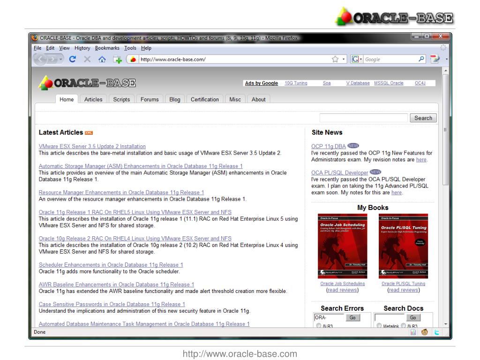Switch to the Forums tab
This screenshot has width=480, height=360.
[x=150, y=99]
